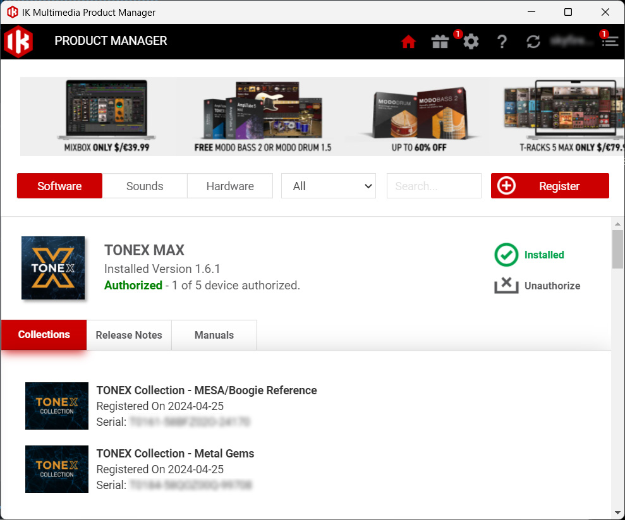Click the MESA/Boogie Reference collection thumbnail
The width and height of the screenshot is (625, 520).
pos(57,406)
